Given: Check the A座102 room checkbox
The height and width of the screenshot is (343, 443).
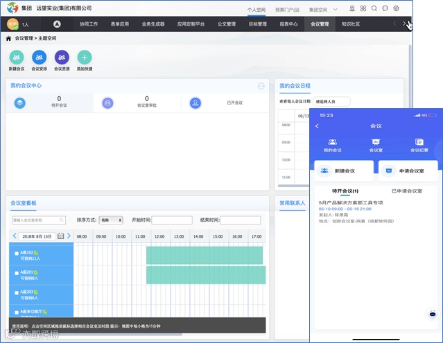Looking at the screenshot, I should (x=17, y=254).
